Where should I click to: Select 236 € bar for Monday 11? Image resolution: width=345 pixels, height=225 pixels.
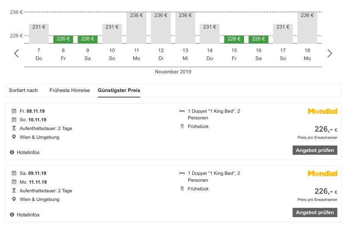(x=137, y=28)
